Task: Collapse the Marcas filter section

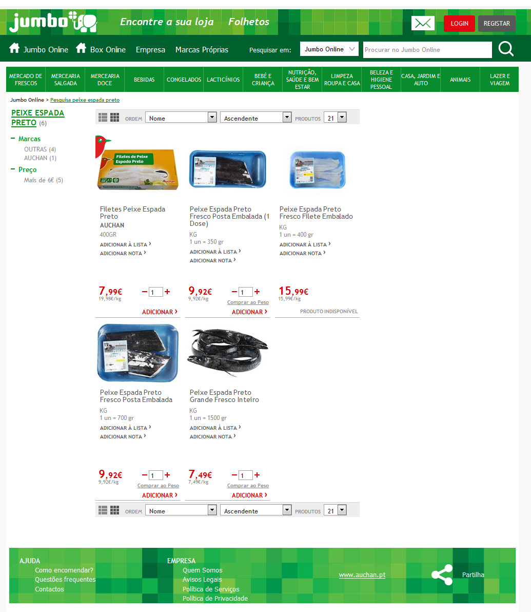Action: click(x=13, y=138)
